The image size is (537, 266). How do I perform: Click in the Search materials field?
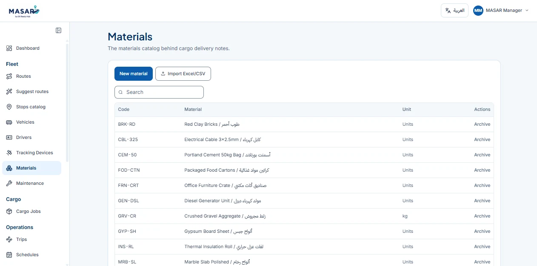tap(159, 92)
